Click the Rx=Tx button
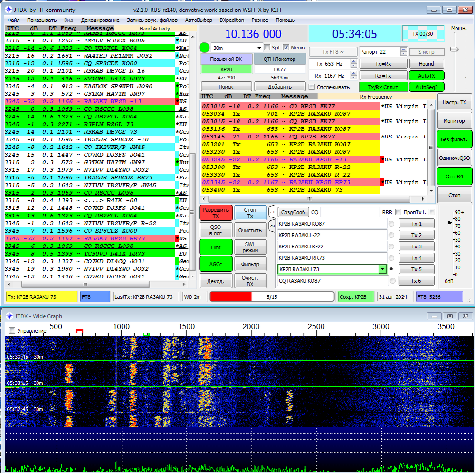This screenshot has height=473, width=475. coord(383,76)
